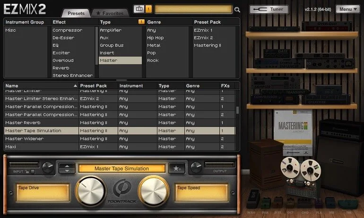Select Master Reverb preset row
This screenshot has height=218, width=364.
[x=120, y=123]
